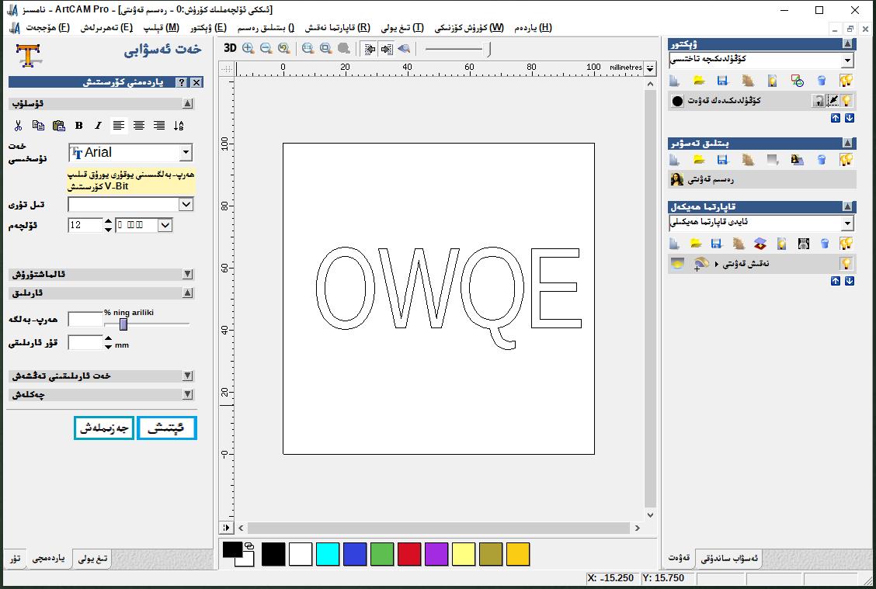
Task: Toggle the lightbulb visibility of the relief layer row
Action: coord(846,264)
